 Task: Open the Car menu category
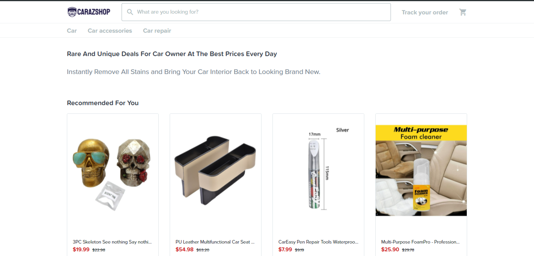click(x=72, y=31)
